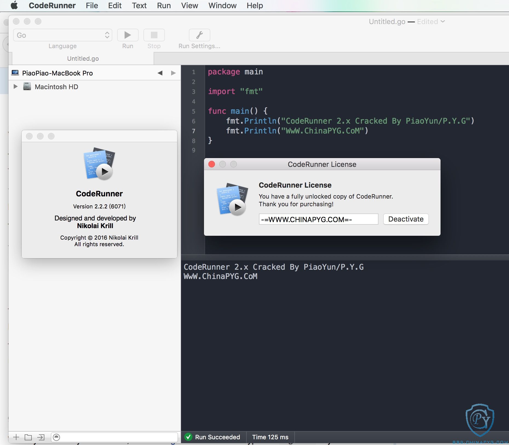Click the PiaoPiao-MacBook Pro computer icon

(x=15, y=73)
